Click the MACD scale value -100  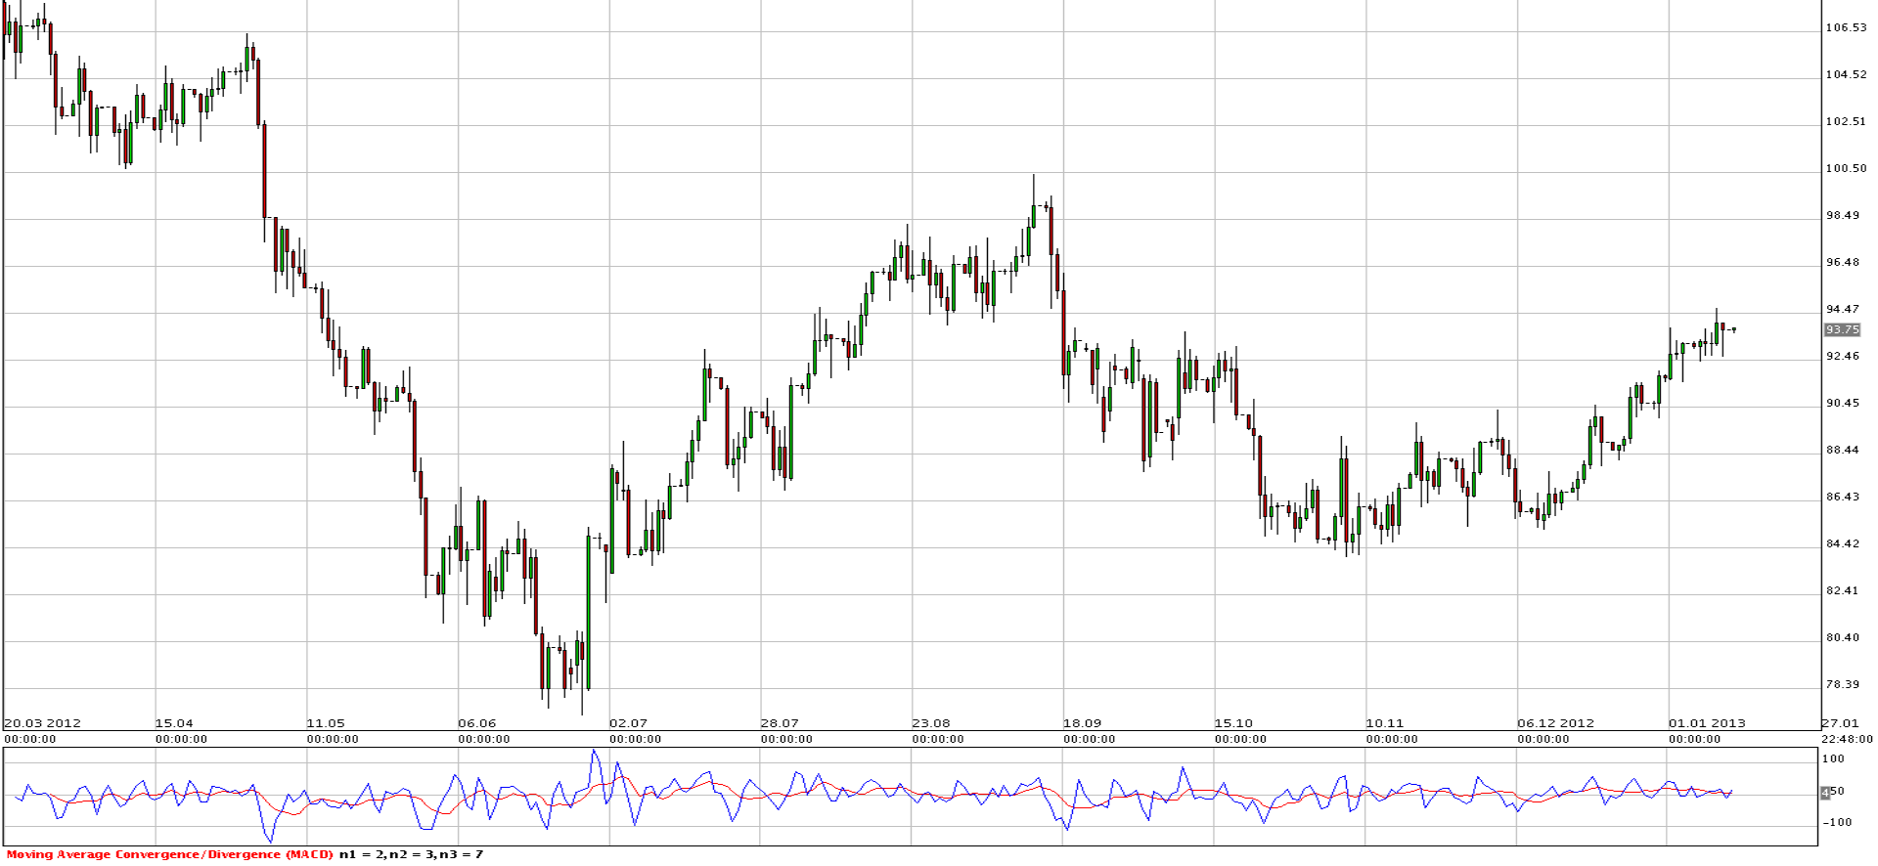[x=1835, y=823]
